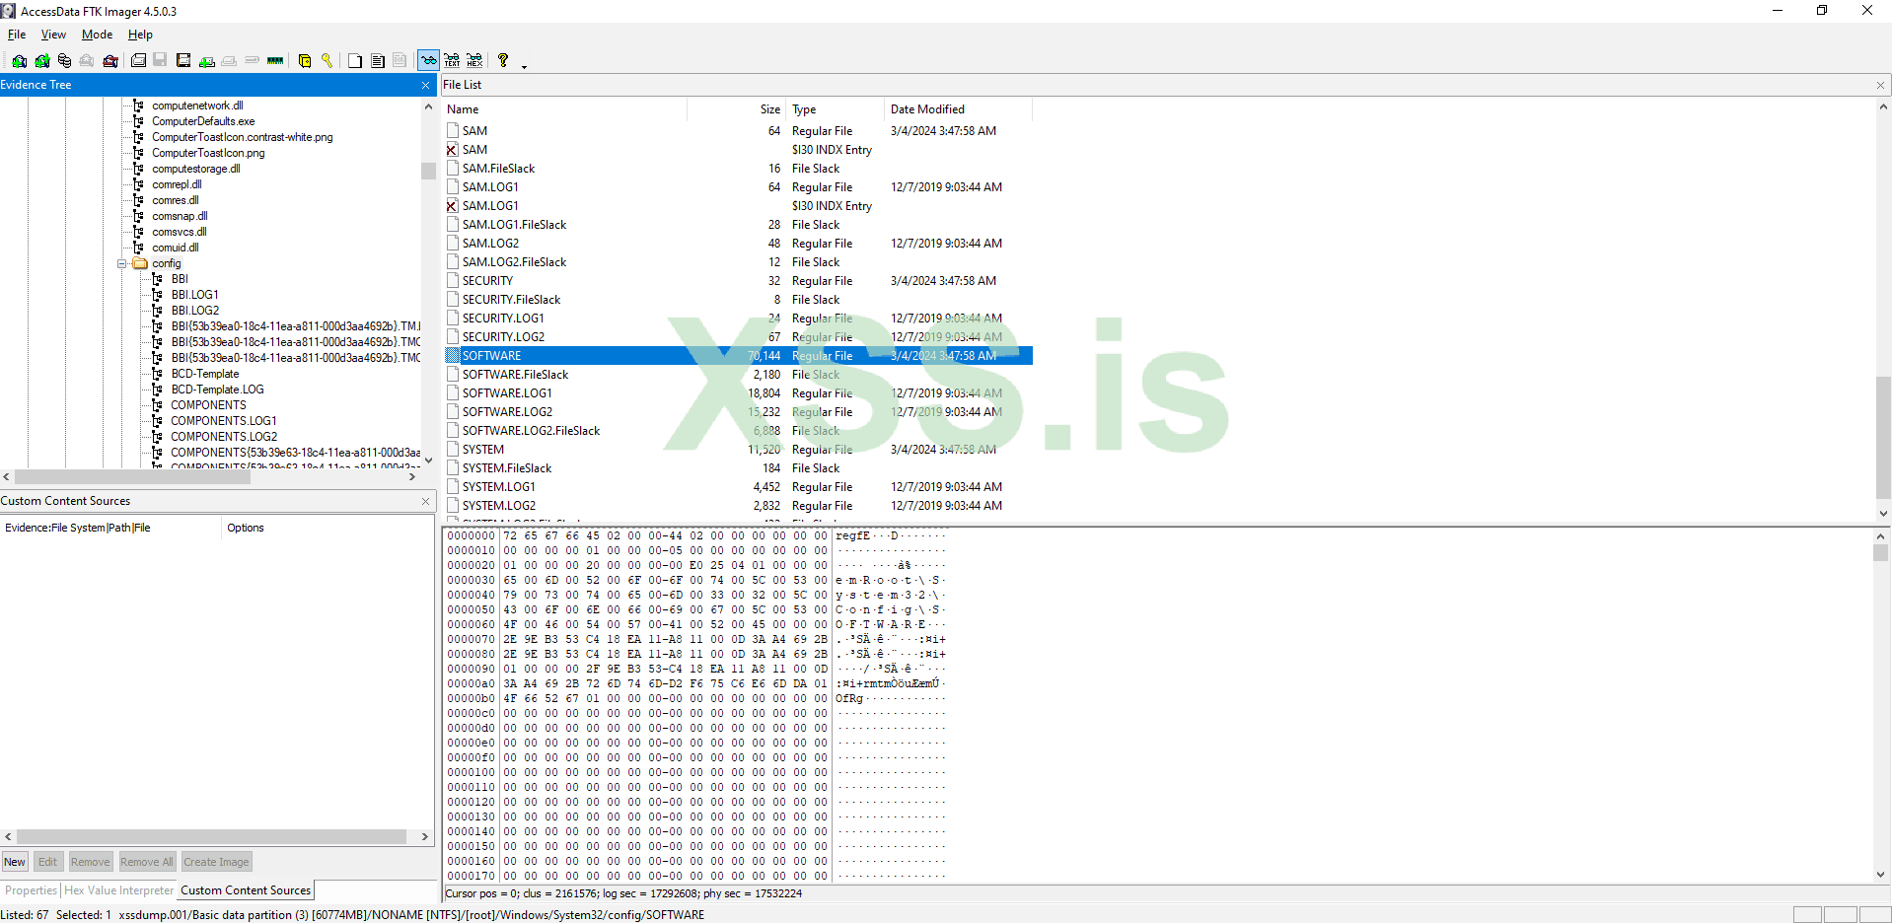The image size is (1892, 923).
Task: Select SAM.LOG2 in the File List
Action: [490, 244]
